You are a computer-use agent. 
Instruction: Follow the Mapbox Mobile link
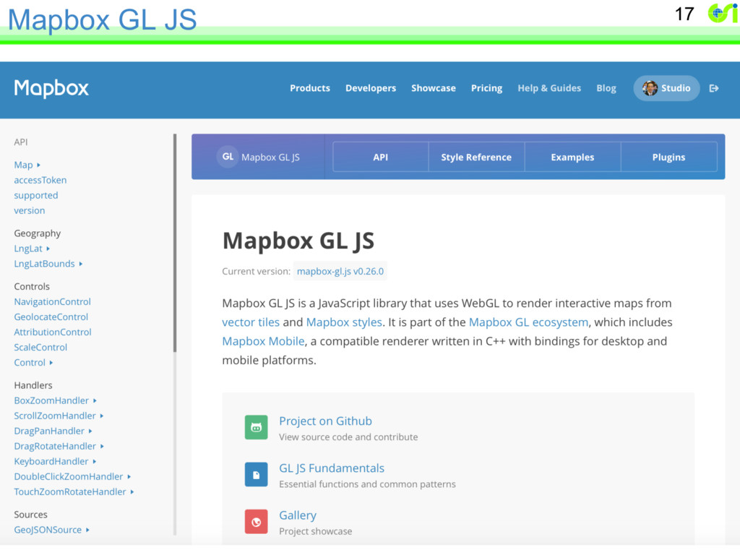pyautogui.click(x=263, y=341)
